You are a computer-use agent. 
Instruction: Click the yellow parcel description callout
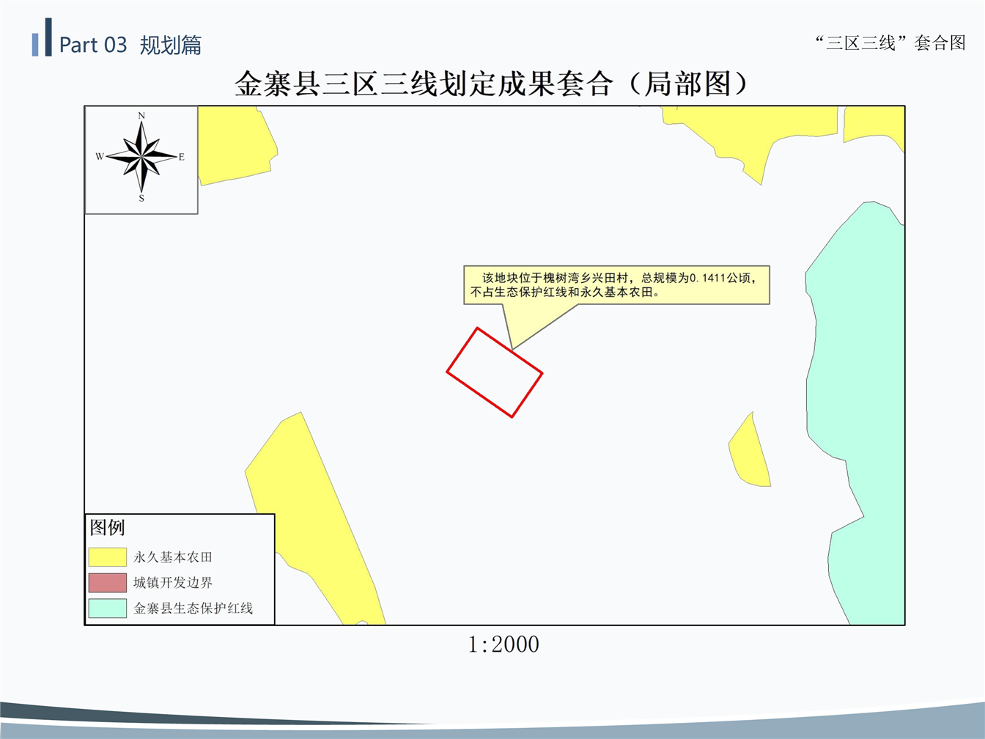[616, 285]
